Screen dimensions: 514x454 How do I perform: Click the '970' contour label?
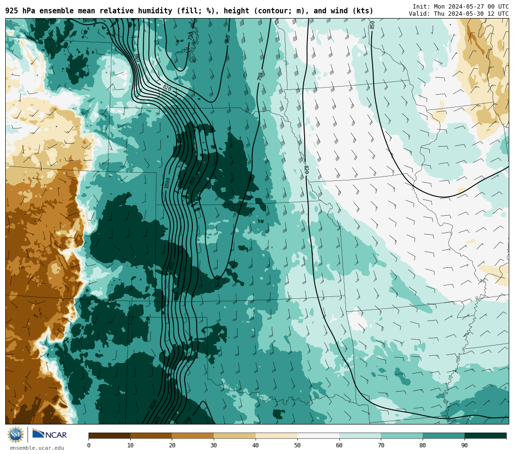tap(171, 266)
